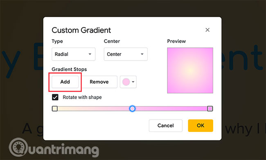The width and height of the screenshot is (266, 160).
Task: Select the middle circular gradient stop
Action: pos(132,109)
